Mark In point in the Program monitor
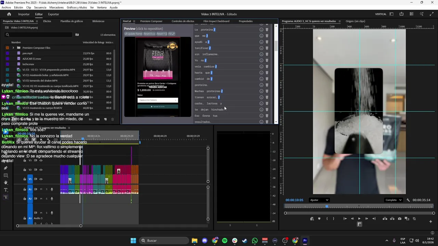This screenshot has width=438, height=246. pyautogui.click(x=327, y=219)
